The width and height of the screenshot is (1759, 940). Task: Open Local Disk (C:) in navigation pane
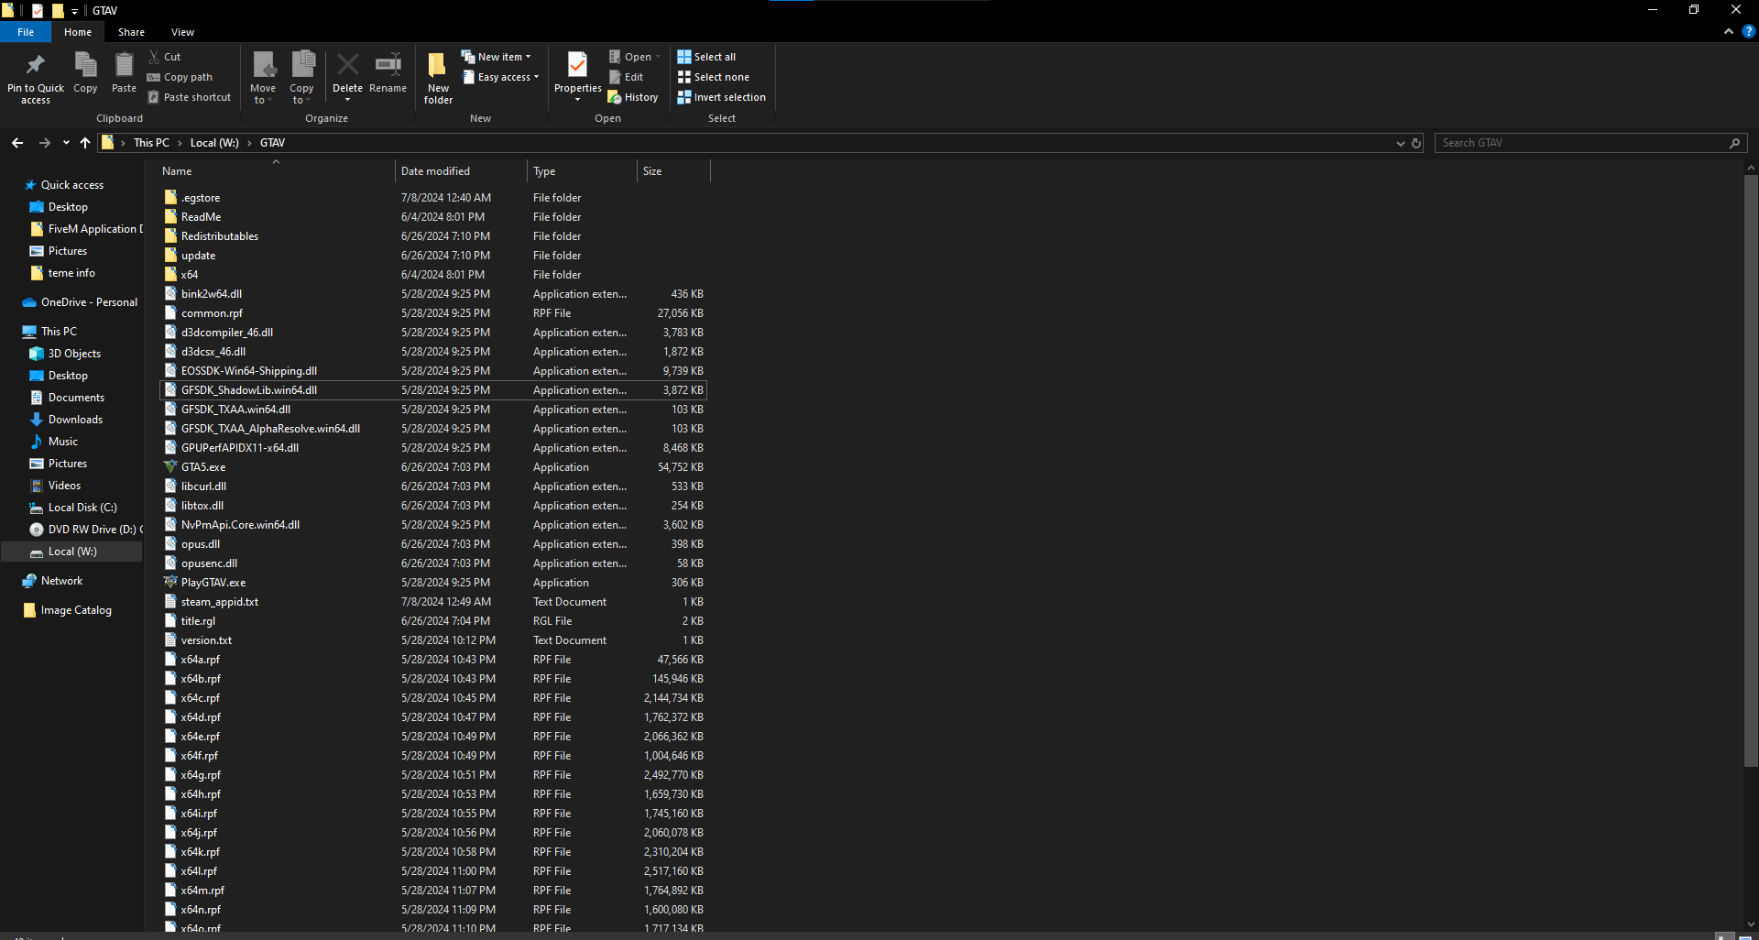click(x=82, y=508)
